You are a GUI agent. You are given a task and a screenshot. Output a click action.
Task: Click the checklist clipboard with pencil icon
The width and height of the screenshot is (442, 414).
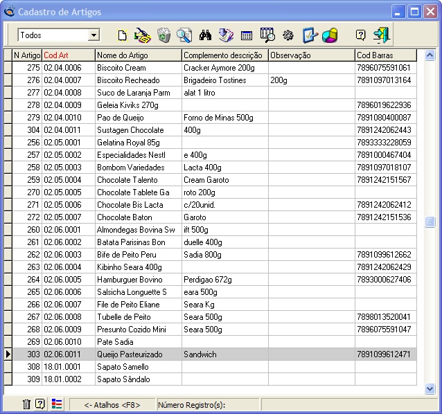pos(310,35)
